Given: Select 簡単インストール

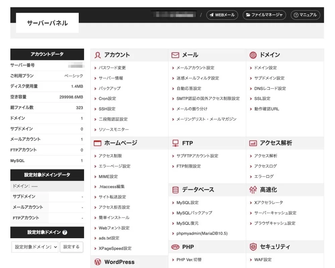Looking at the screenshot, I should pyautogui.click(x=114, y=217).
